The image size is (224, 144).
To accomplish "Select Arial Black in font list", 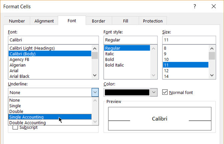I will coord(19,76).
